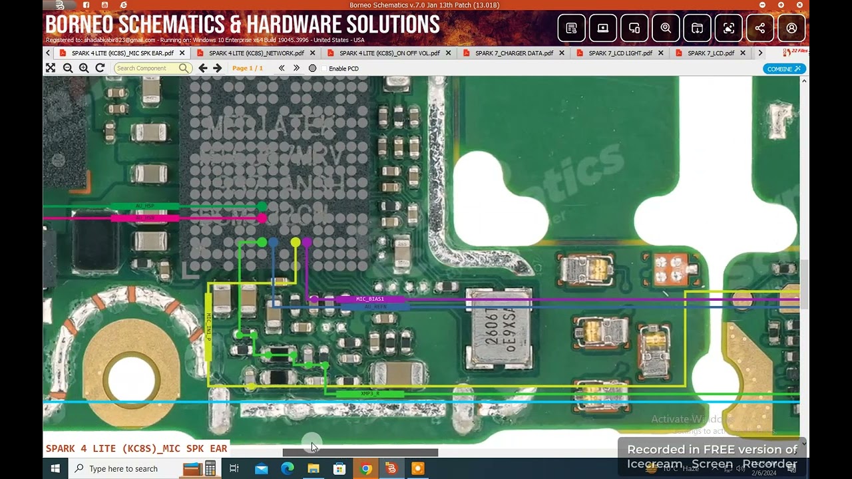Select the SPARK 7_LCD.pdf tab

(x=711, y=53)
